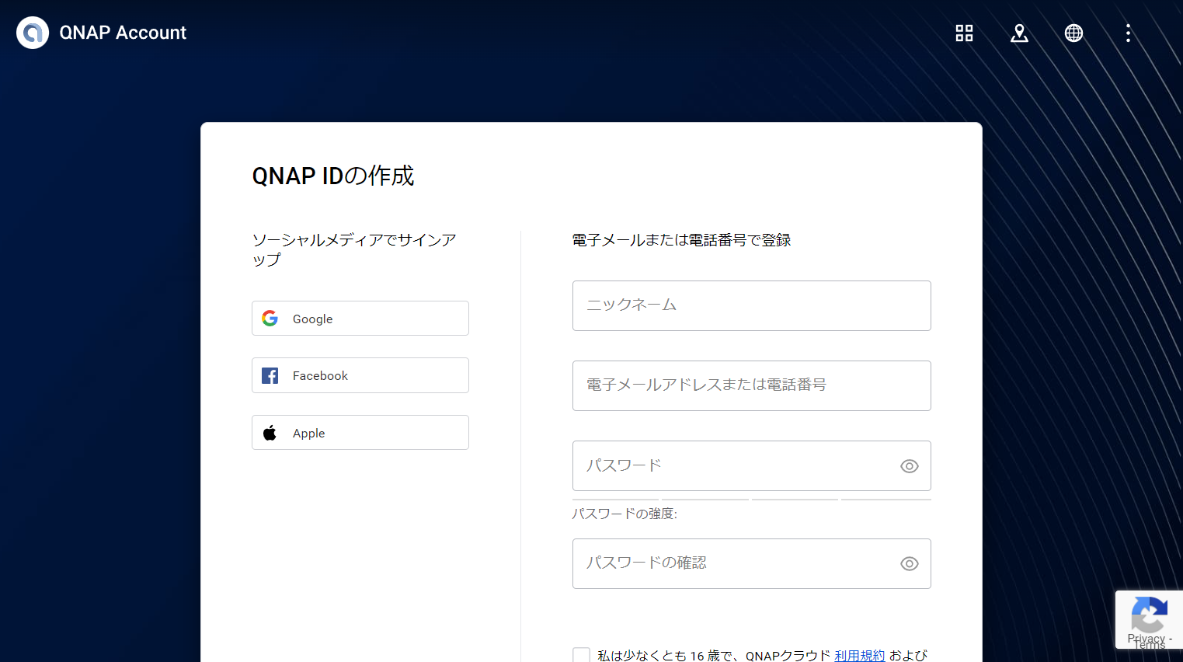Open the apps grid icon in header

[x=964, y=33]
